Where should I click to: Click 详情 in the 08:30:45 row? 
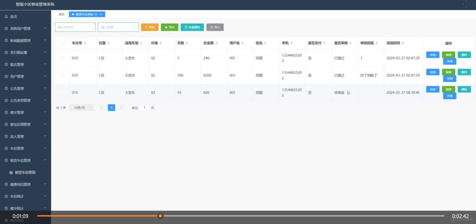click(449, 96)
